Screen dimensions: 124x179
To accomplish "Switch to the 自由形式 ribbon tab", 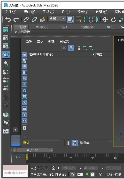I will point(42,27).
